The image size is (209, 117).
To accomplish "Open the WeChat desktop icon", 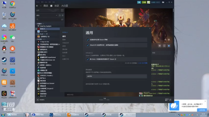I will tap(12, 38).
